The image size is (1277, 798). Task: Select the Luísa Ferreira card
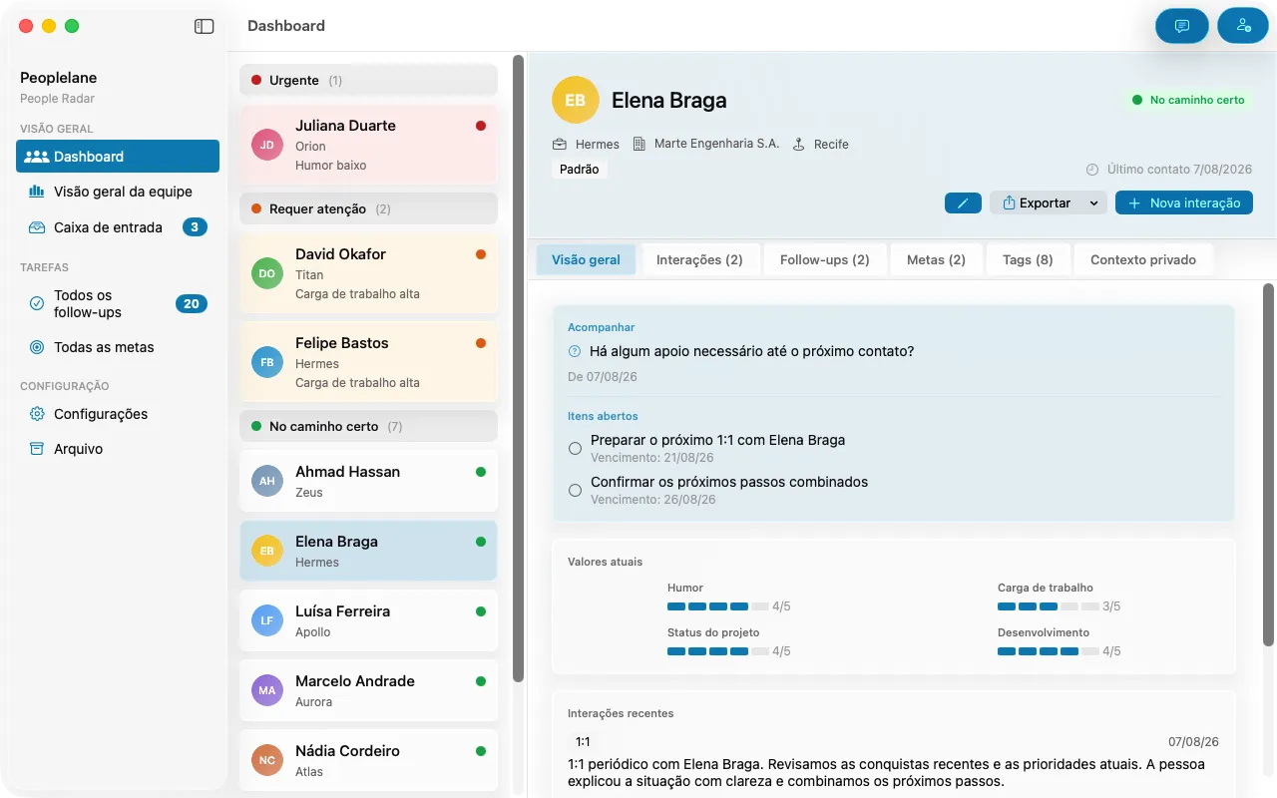pos(368,620)
